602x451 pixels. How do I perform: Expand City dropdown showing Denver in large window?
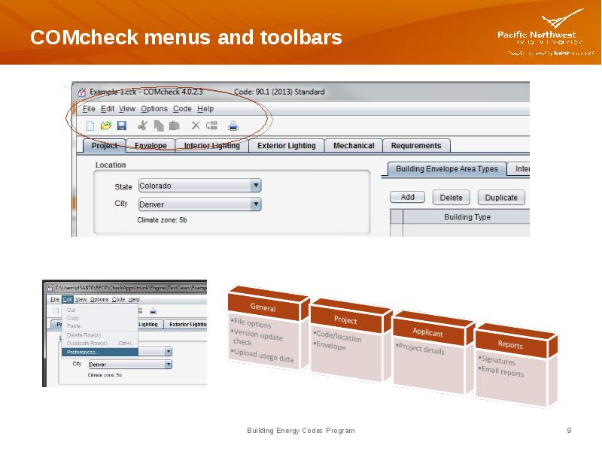click(x=199, y=204)
